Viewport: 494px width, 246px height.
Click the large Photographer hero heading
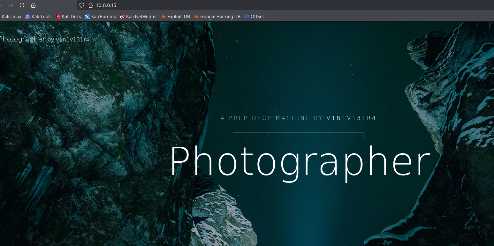(x=300, y=161)
